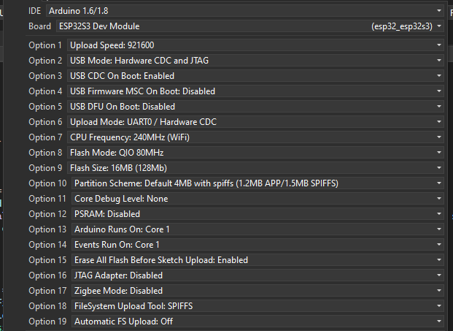Click the "Option 4" label
This screenshot has width=453, height=331.
pos(45,91)
